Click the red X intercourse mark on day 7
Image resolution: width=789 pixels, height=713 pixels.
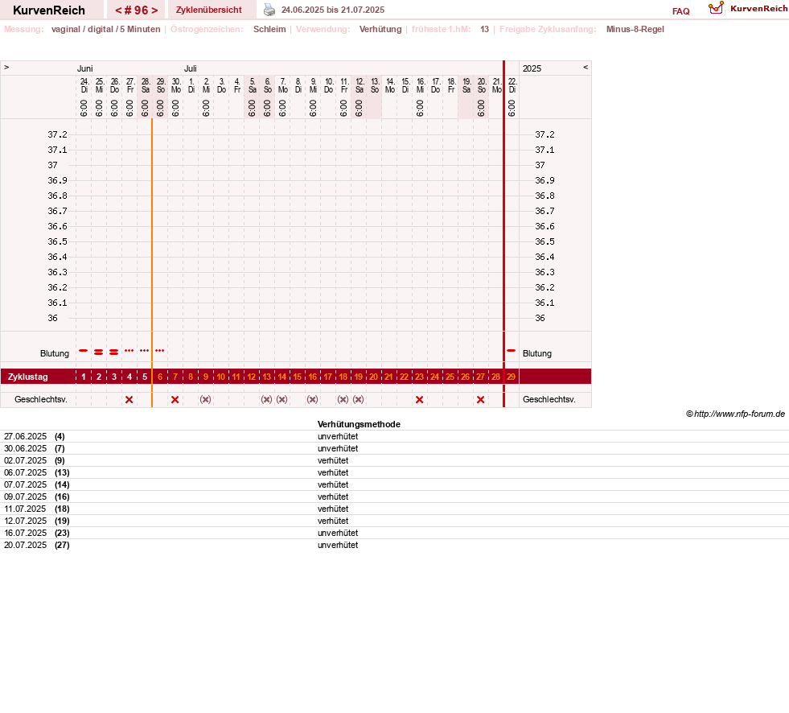pos(175,399)
